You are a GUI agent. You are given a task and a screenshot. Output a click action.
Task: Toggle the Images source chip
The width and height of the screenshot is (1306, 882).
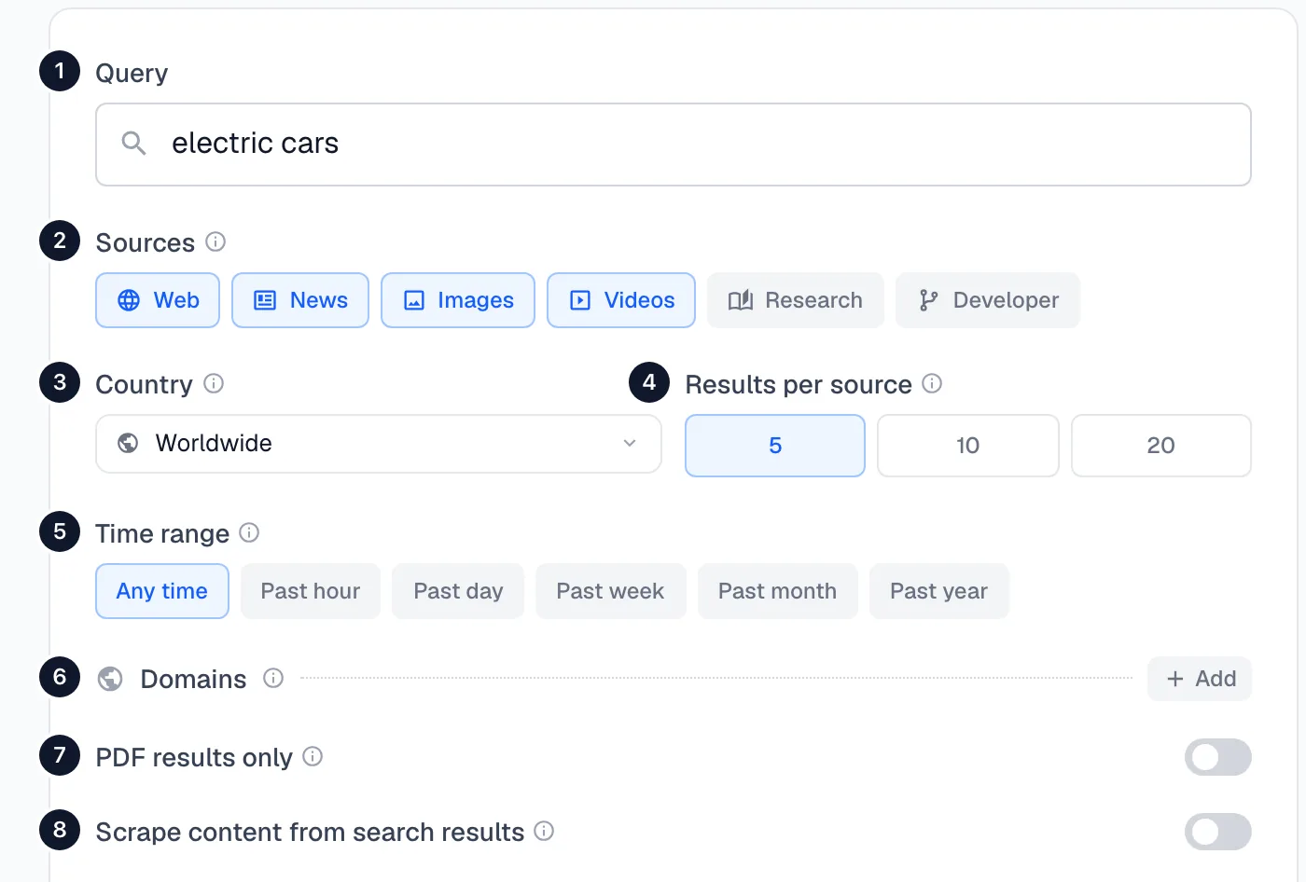click(458, 300)
